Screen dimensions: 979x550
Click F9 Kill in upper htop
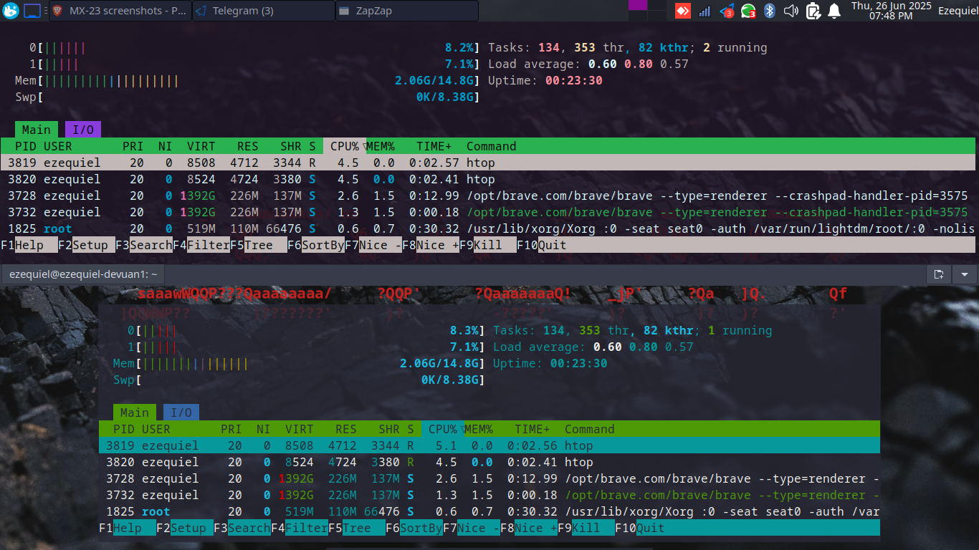coord(488,245)
